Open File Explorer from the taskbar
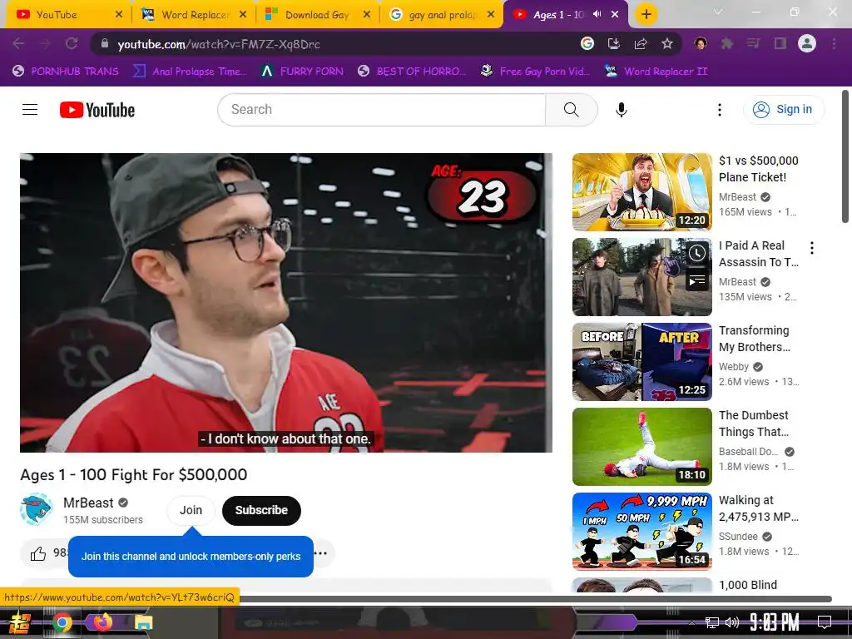 tap(143, 622)
